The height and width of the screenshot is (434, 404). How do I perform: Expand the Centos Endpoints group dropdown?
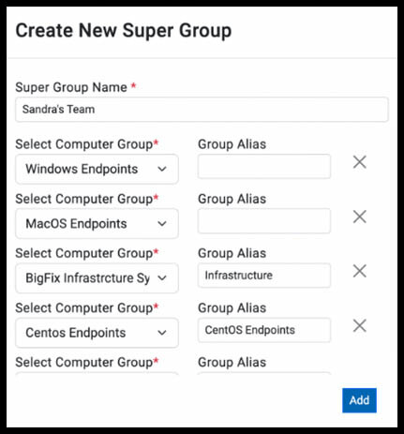click(97, 333)
